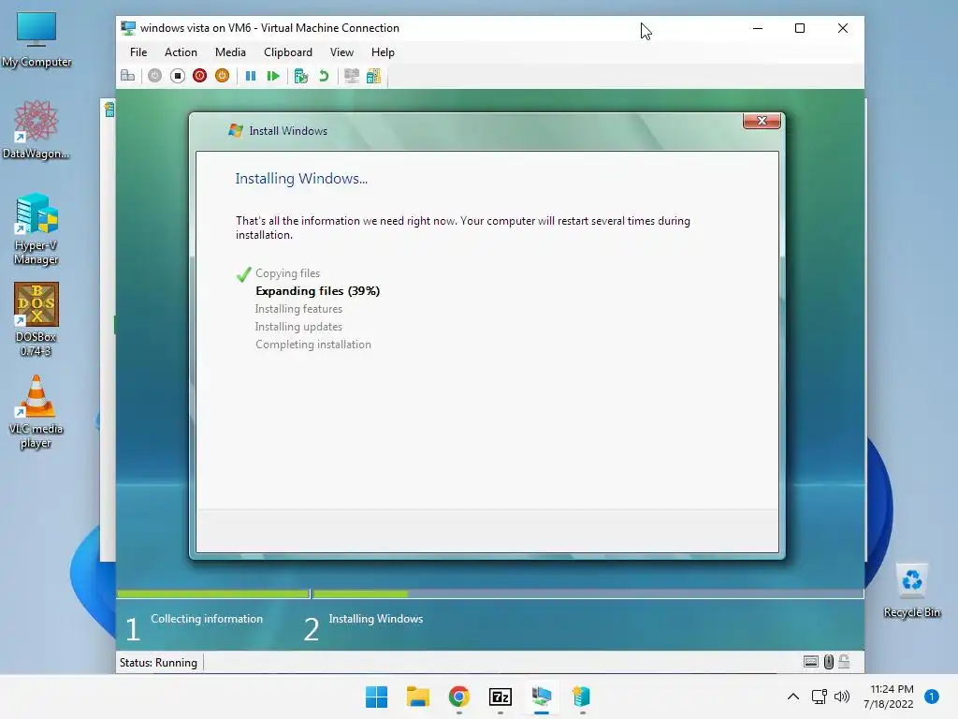The width and height of the screenshot is (958, 719).
Task: Select the Recycle Bin desktop icon
Action: [x=912, y=591]
